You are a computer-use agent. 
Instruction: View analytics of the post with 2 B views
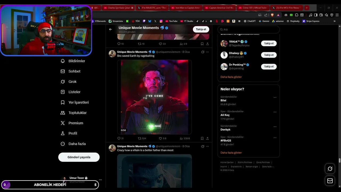click(x=184, y=44)
